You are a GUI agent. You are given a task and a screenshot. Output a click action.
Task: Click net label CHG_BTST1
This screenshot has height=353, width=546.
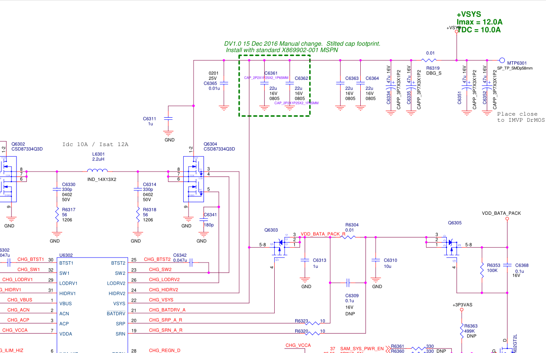pyautogui.click(x=30, y=260)
